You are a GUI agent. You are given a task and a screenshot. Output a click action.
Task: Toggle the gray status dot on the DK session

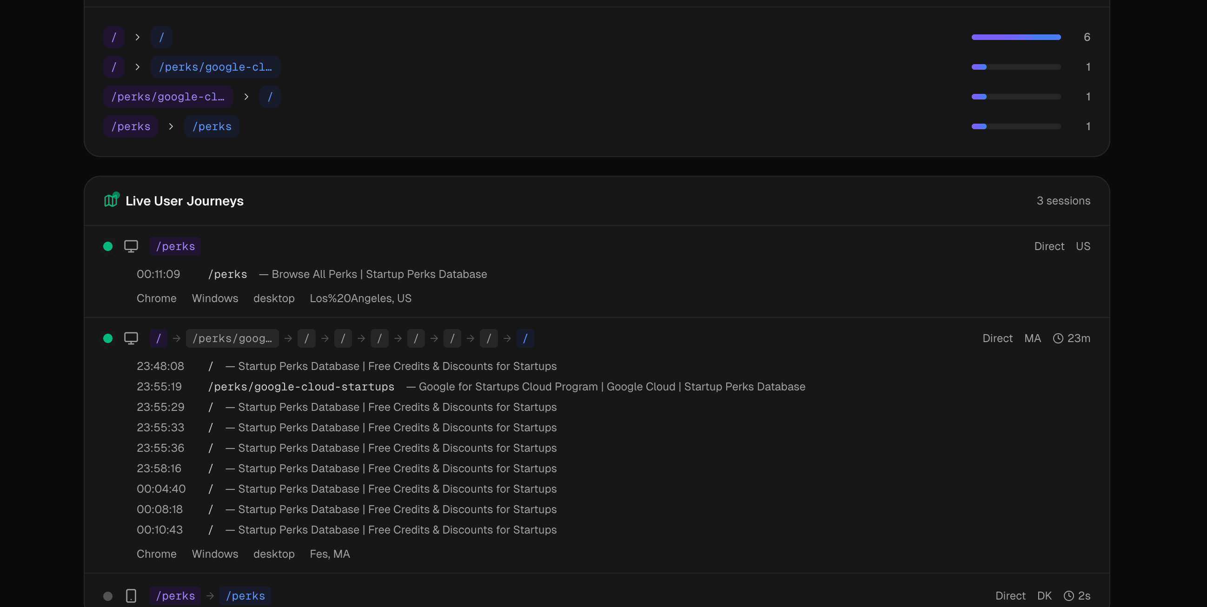click(x=108, y=596)
